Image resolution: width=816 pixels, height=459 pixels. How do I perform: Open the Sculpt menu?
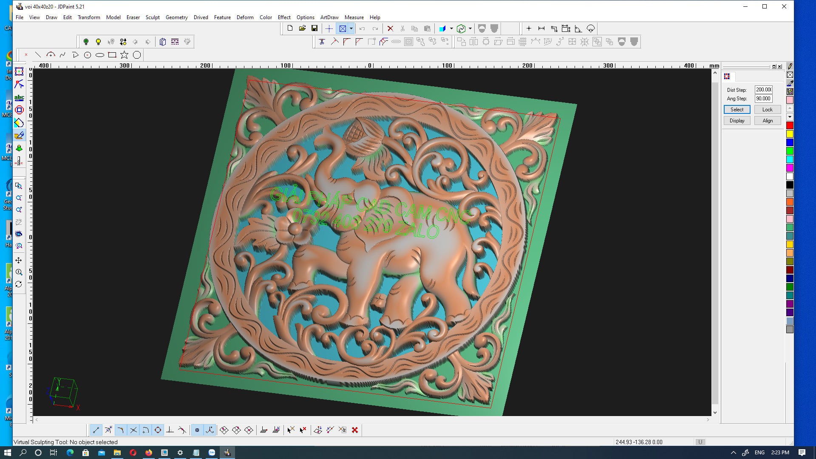[x=153, y=17]
